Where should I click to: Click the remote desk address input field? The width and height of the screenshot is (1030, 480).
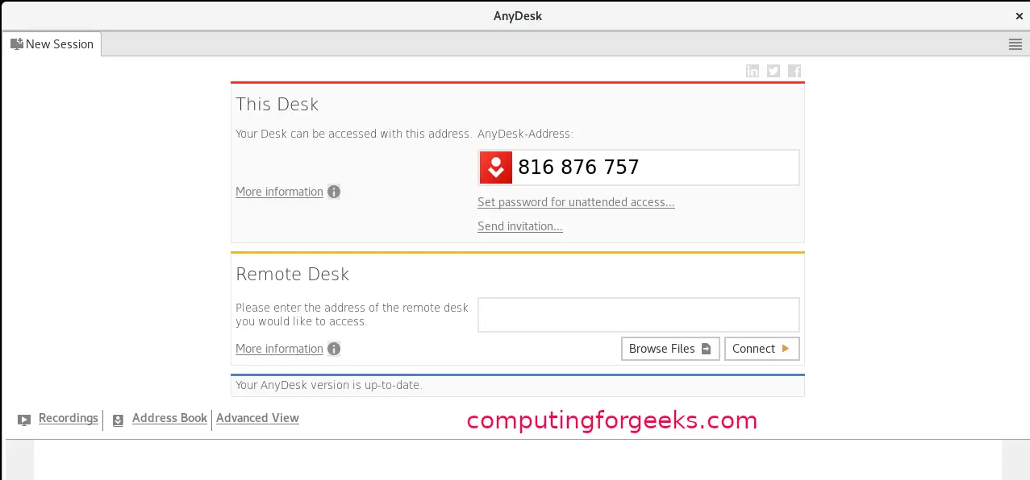(x=638, y=315)
